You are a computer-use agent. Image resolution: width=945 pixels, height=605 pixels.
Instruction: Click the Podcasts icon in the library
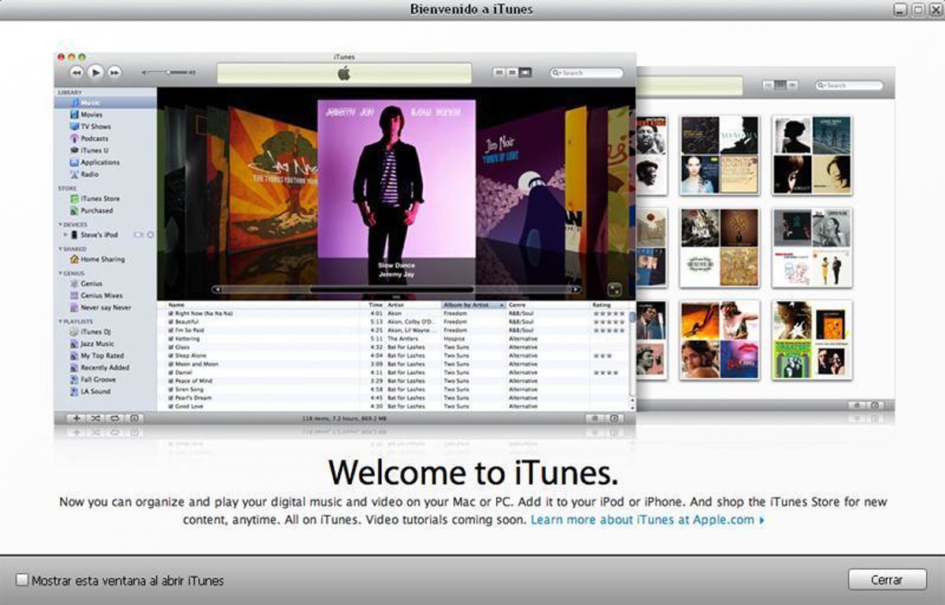[74, 139]
